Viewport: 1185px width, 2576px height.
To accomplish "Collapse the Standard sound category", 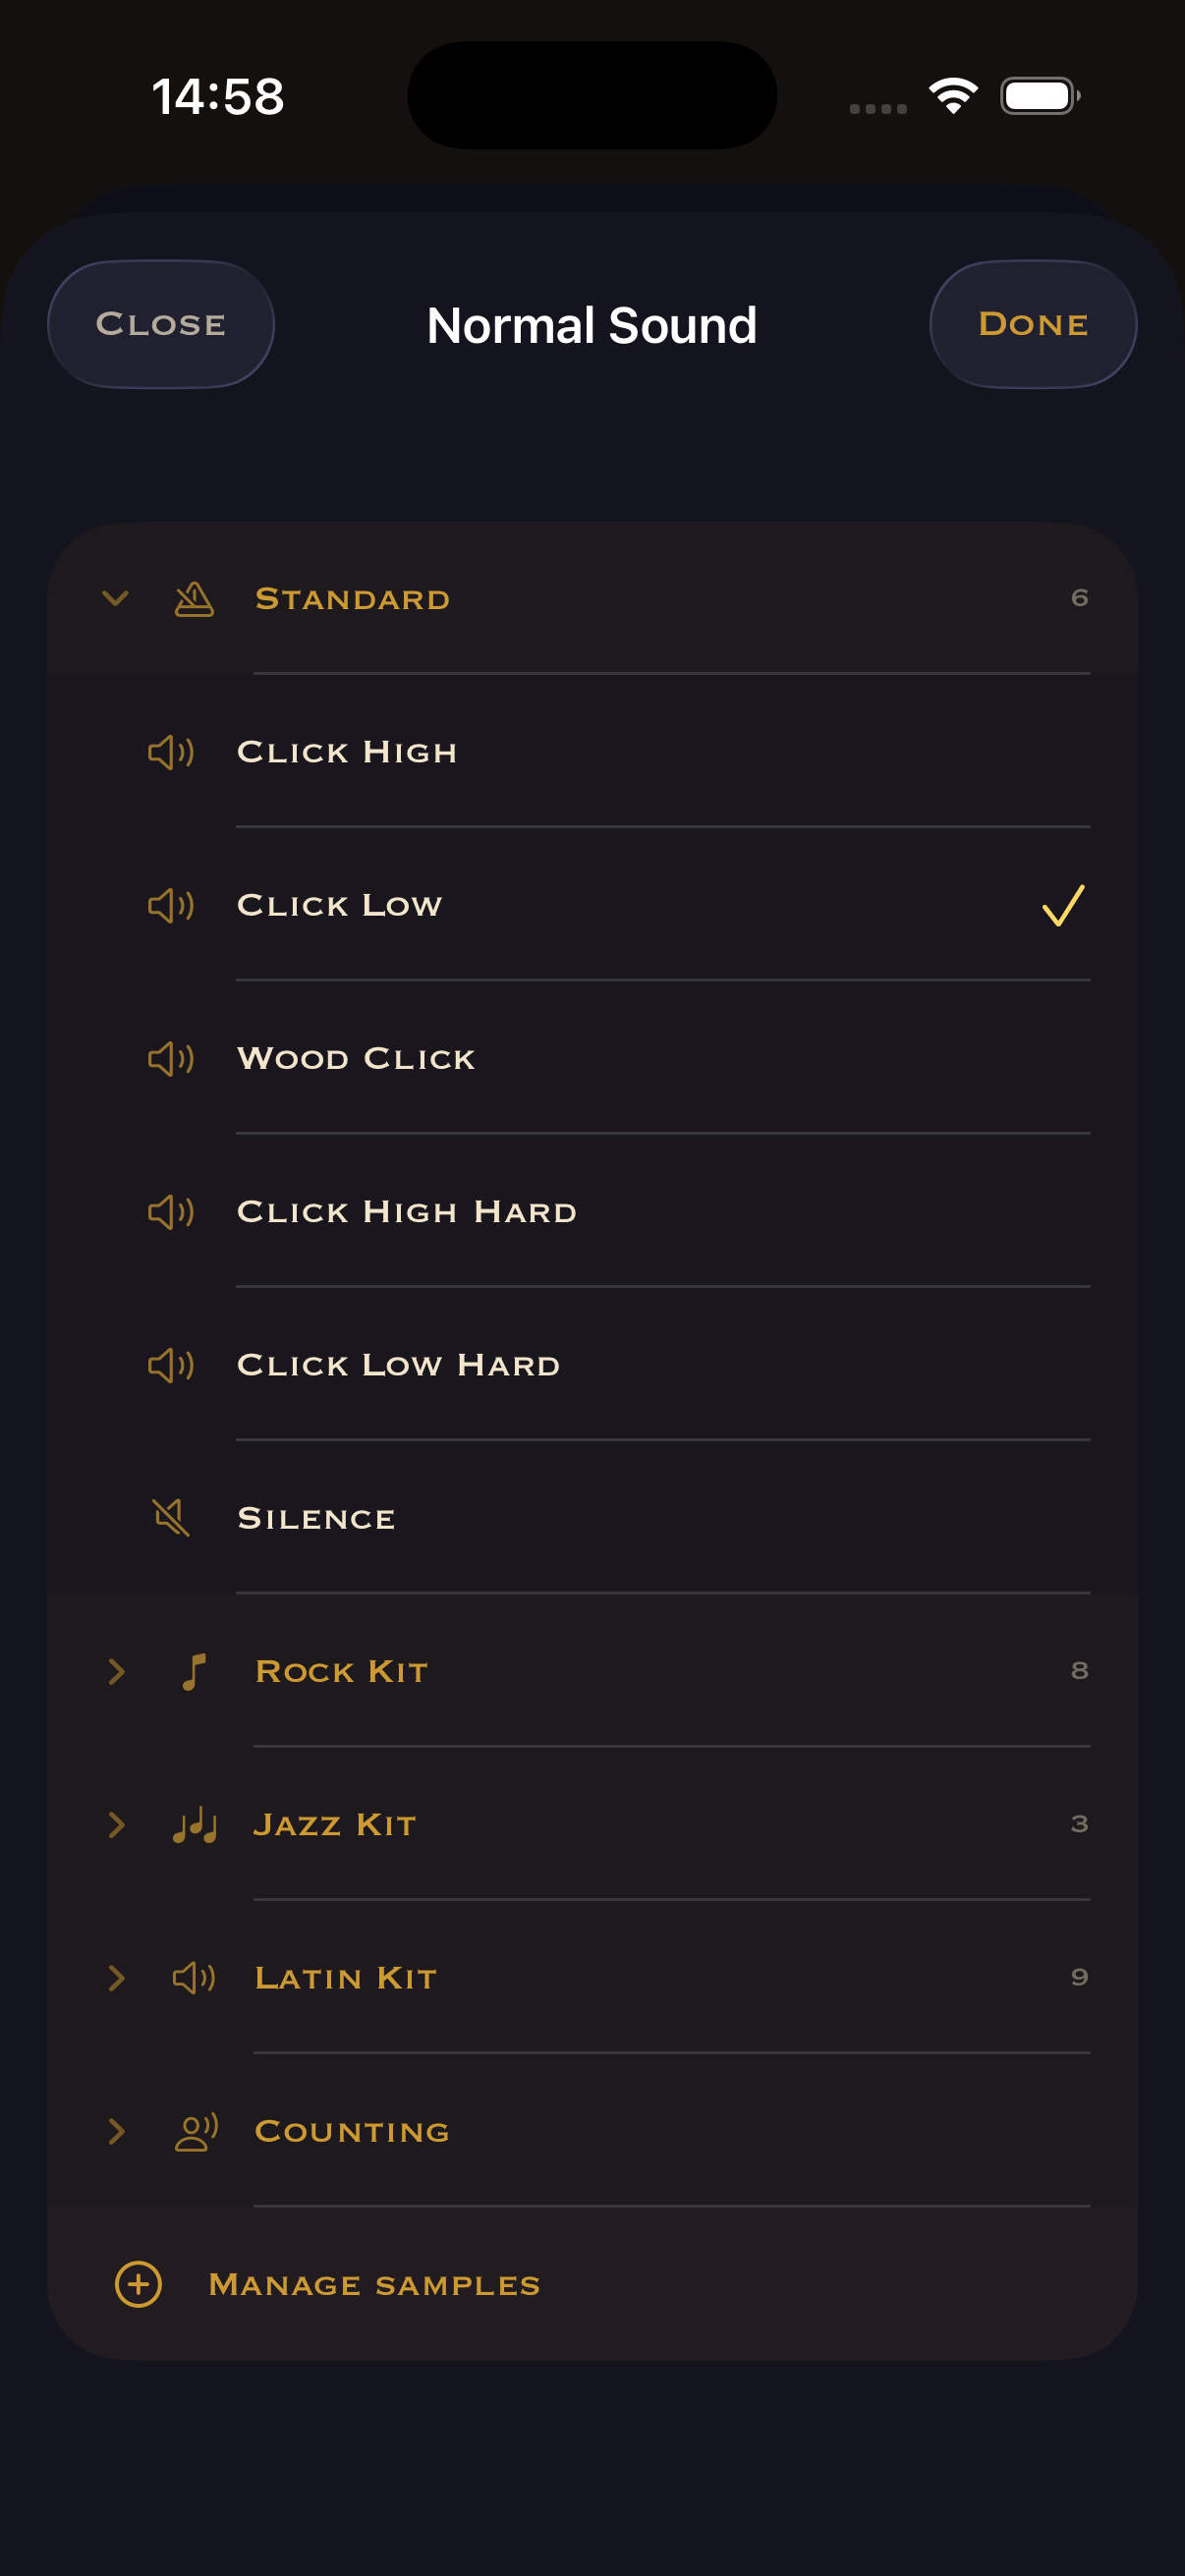I will pos(116,599).
